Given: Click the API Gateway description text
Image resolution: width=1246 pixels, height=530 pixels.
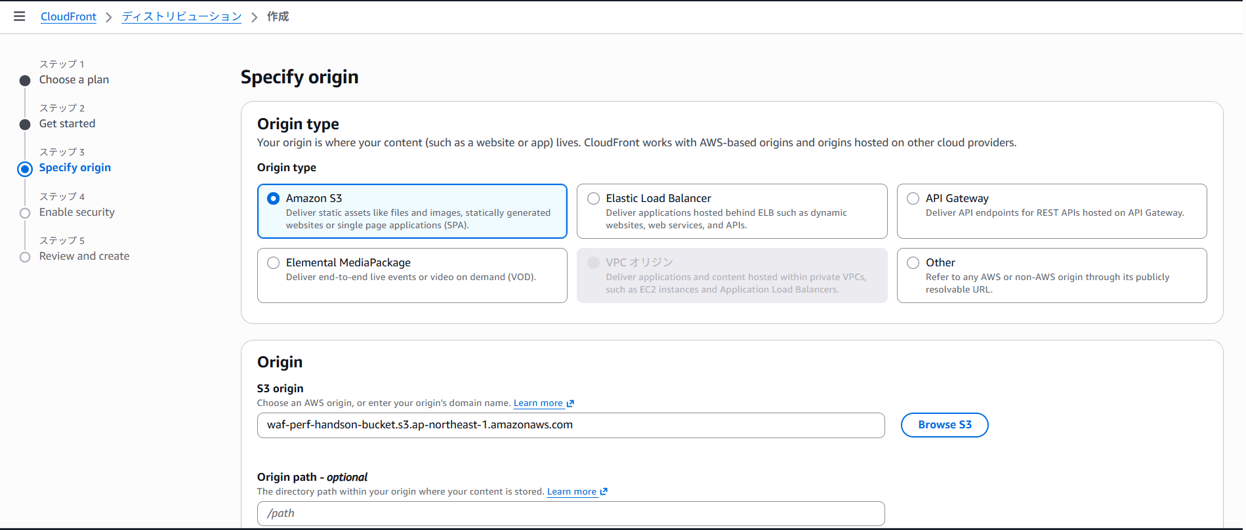Looking at the screenshot, I should pyautogui.click(x=1055, y=213).
